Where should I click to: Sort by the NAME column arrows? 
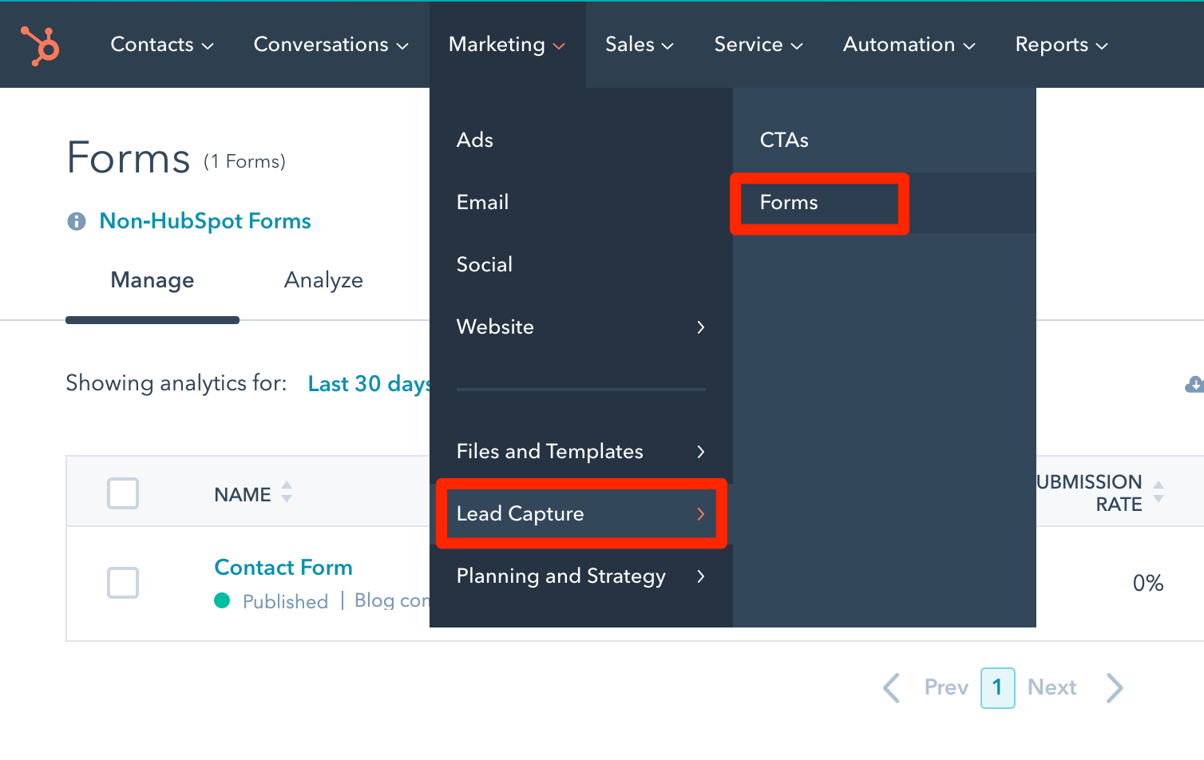[287, 492]
